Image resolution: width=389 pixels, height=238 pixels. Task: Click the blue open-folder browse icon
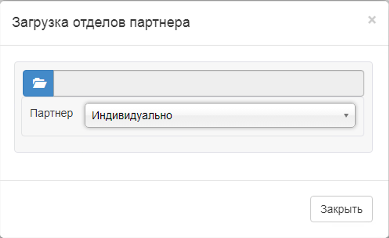pos(38,83)
